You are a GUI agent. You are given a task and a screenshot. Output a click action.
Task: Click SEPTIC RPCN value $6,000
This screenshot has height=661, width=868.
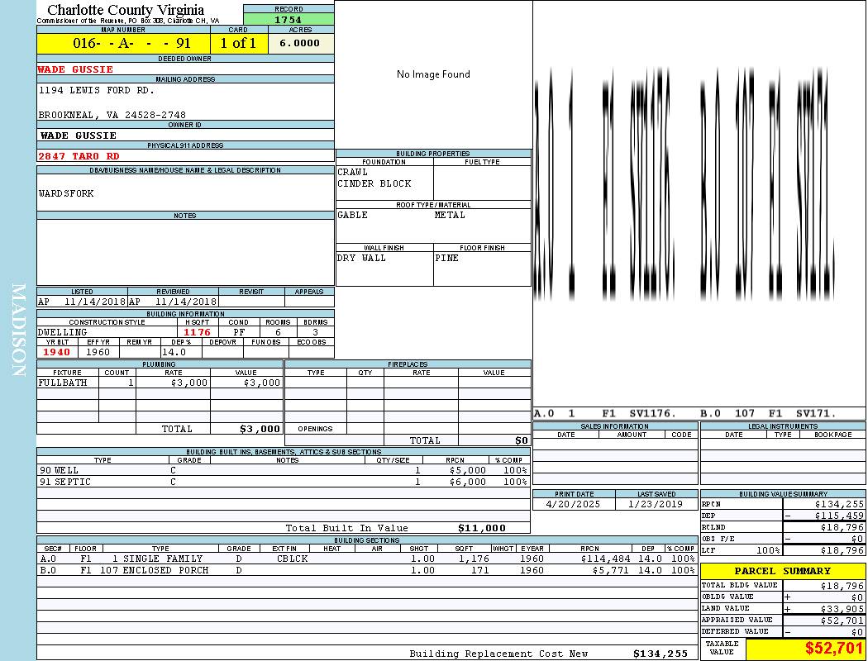(x=468, y=482)
